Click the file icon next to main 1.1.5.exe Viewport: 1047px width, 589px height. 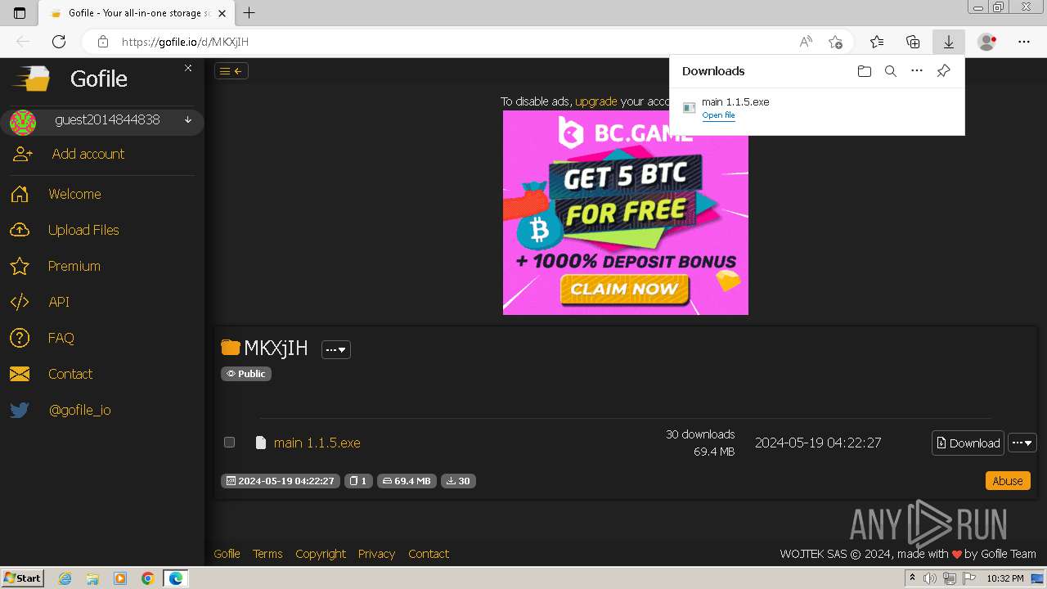tap(261, 443)
